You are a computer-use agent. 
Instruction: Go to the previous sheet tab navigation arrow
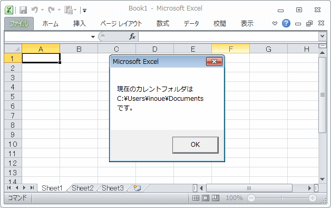point(17,188)
